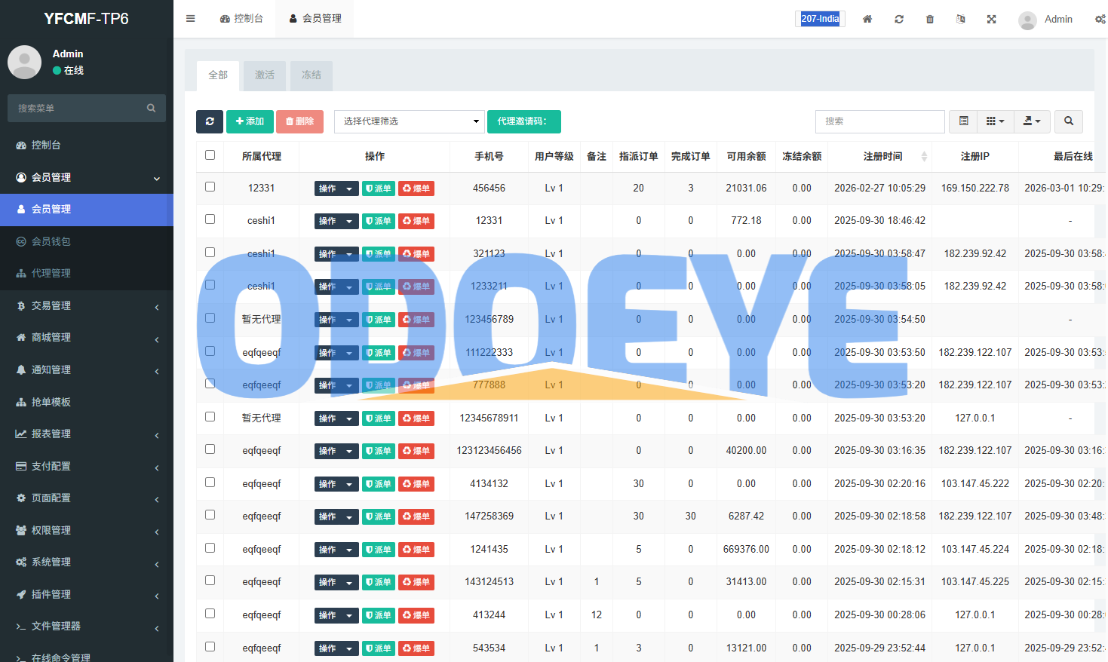Open the columns grid dropdown

(x=995, y=121)
